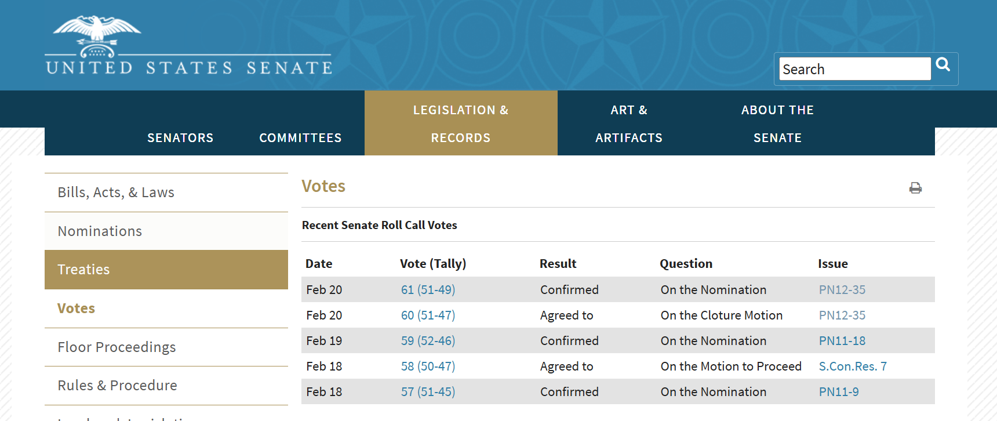Open the S.Con.Res. 7 issue link

pos(853,366)
